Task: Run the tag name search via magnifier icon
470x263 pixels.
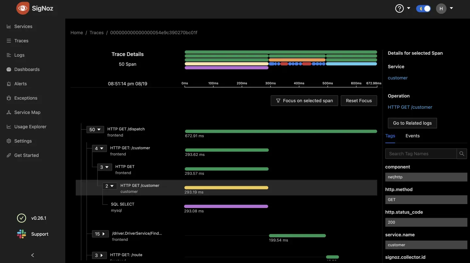Action: click(x=462, y=153)
